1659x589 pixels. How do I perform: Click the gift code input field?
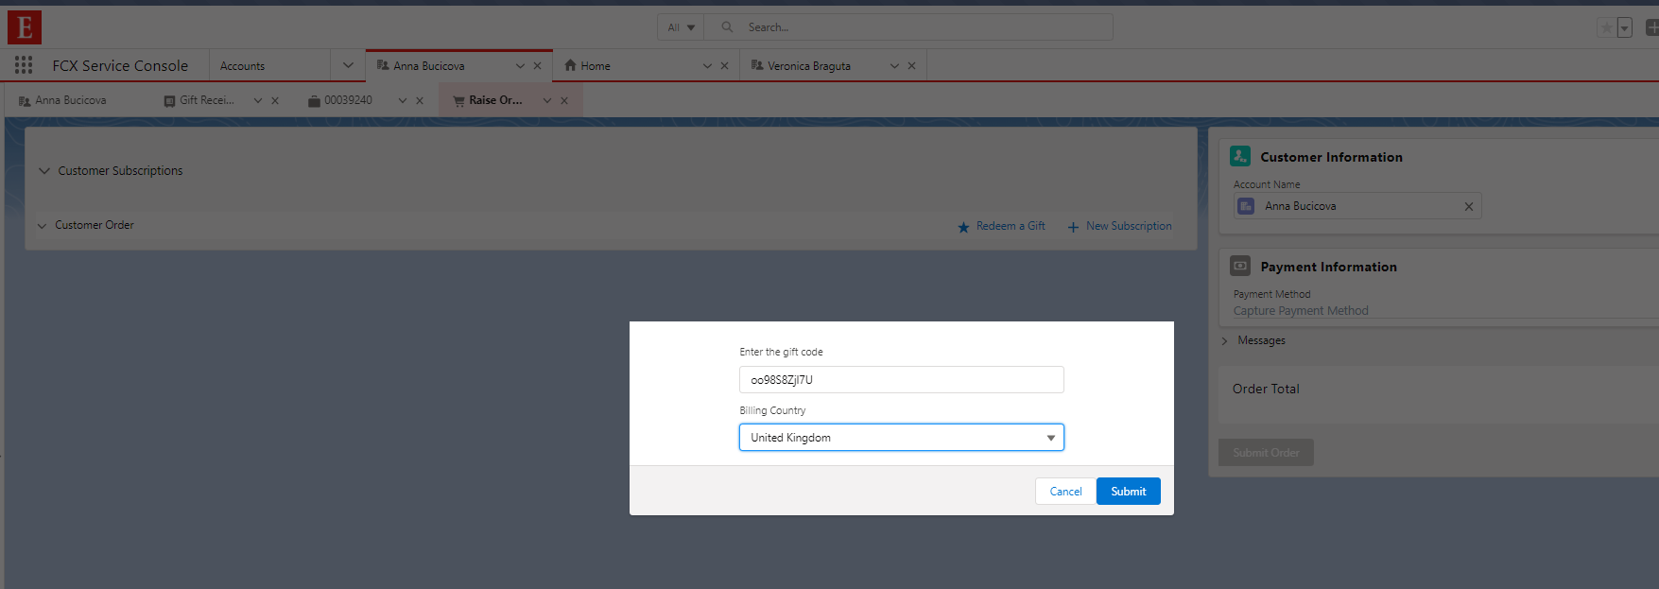click(x=901, y=380)
